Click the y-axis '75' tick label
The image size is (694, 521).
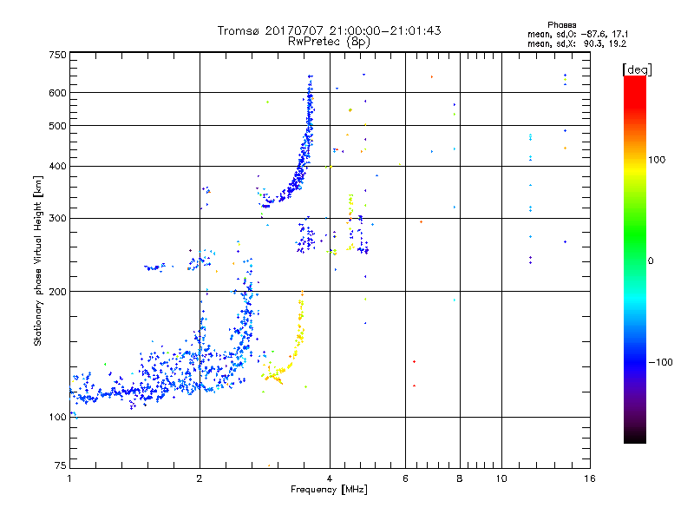tap(60, 465)
